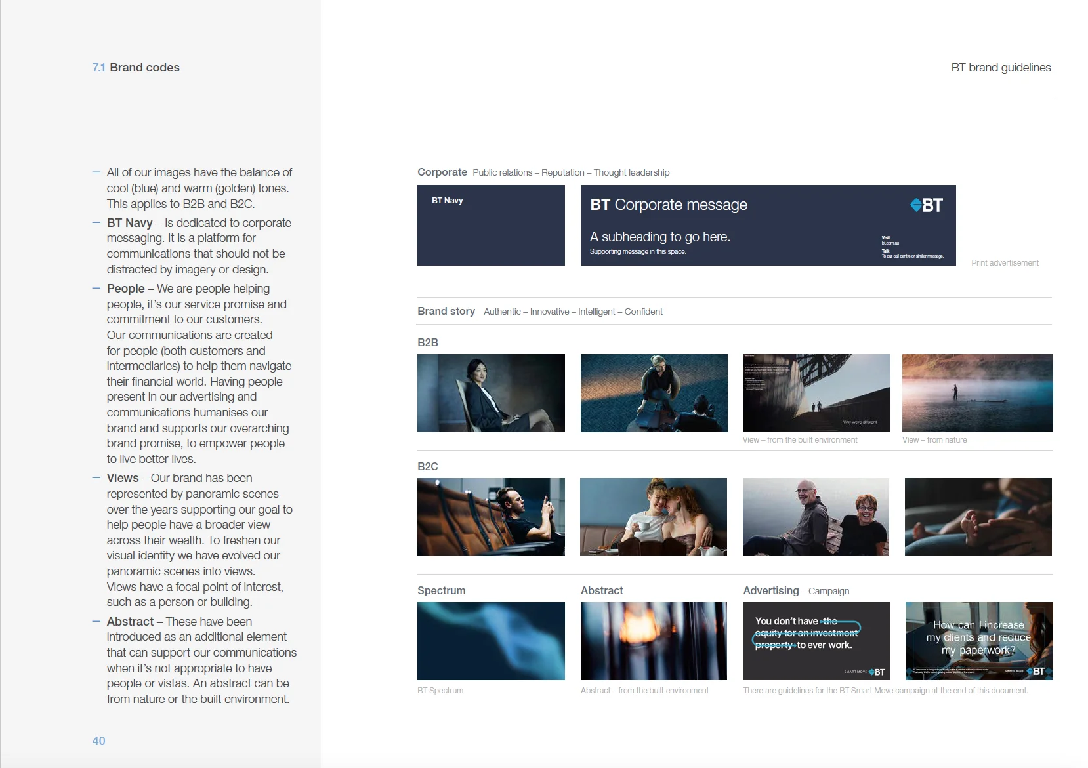Image resolution: width=1088 pixels, height=768 pixels.
Task: Select "Authentic – Innovative – Intelligent – Confident" text
Action: [x=573, y=312]
